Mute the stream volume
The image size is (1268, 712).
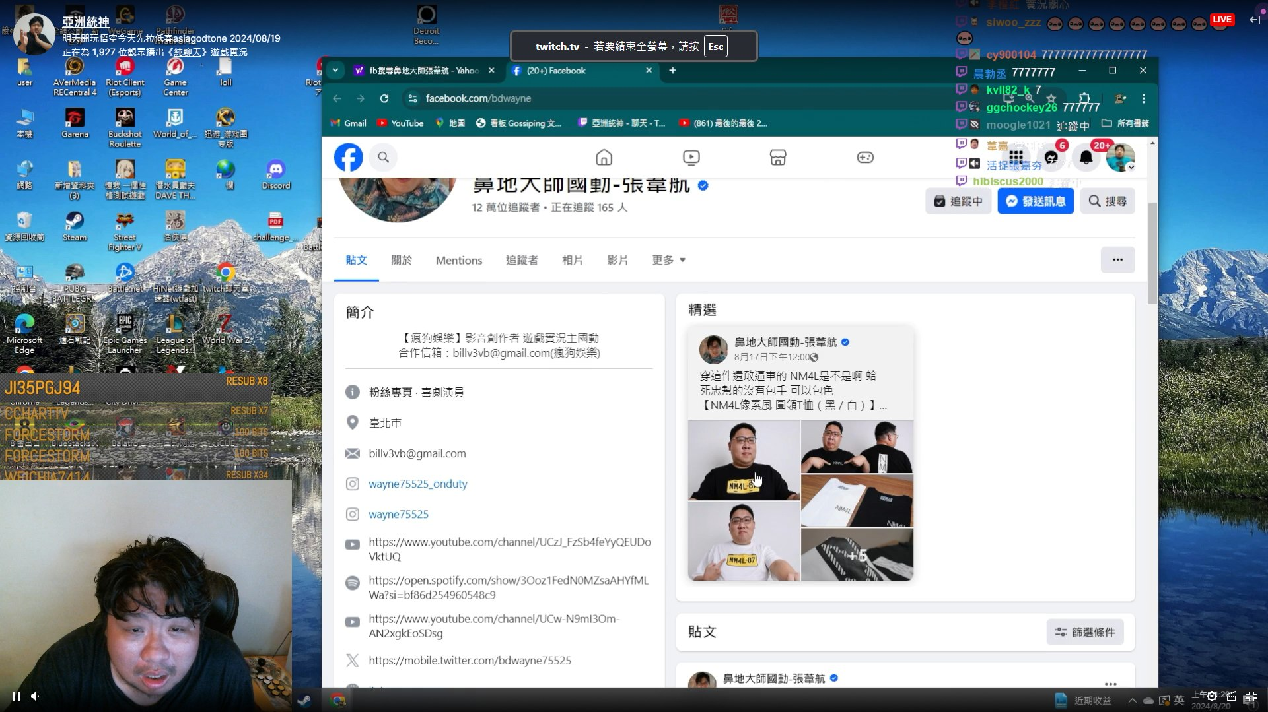pos(36,696)
